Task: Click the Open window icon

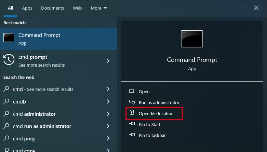Action: (x=132, y=91)
